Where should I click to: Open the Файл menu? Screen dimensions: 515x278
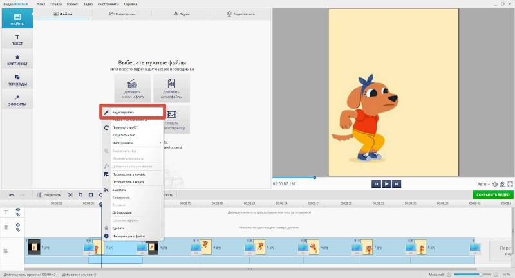point(41,5)
